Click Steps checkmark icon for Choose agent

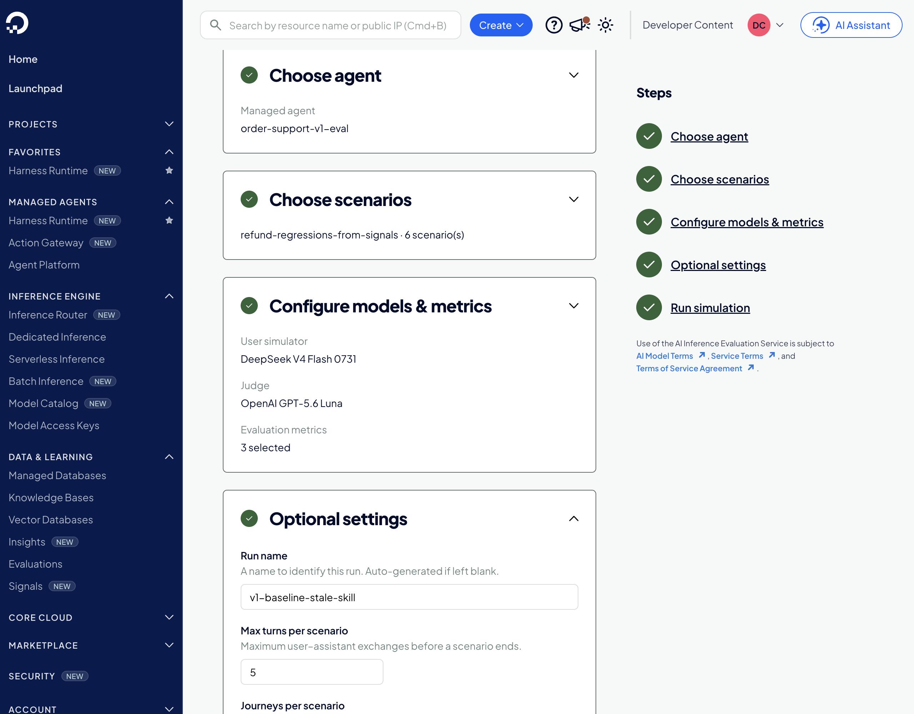pyautogui.click(x=649, y=136)
